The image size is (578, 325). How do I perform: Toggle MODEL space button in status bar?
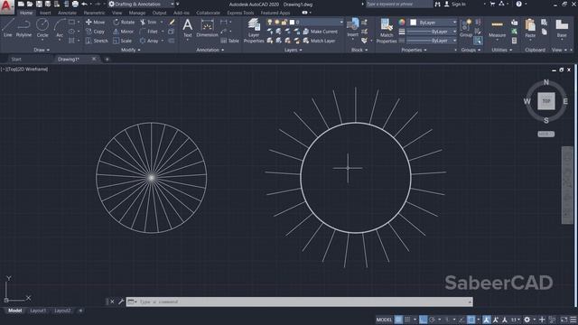coord(384,320)
